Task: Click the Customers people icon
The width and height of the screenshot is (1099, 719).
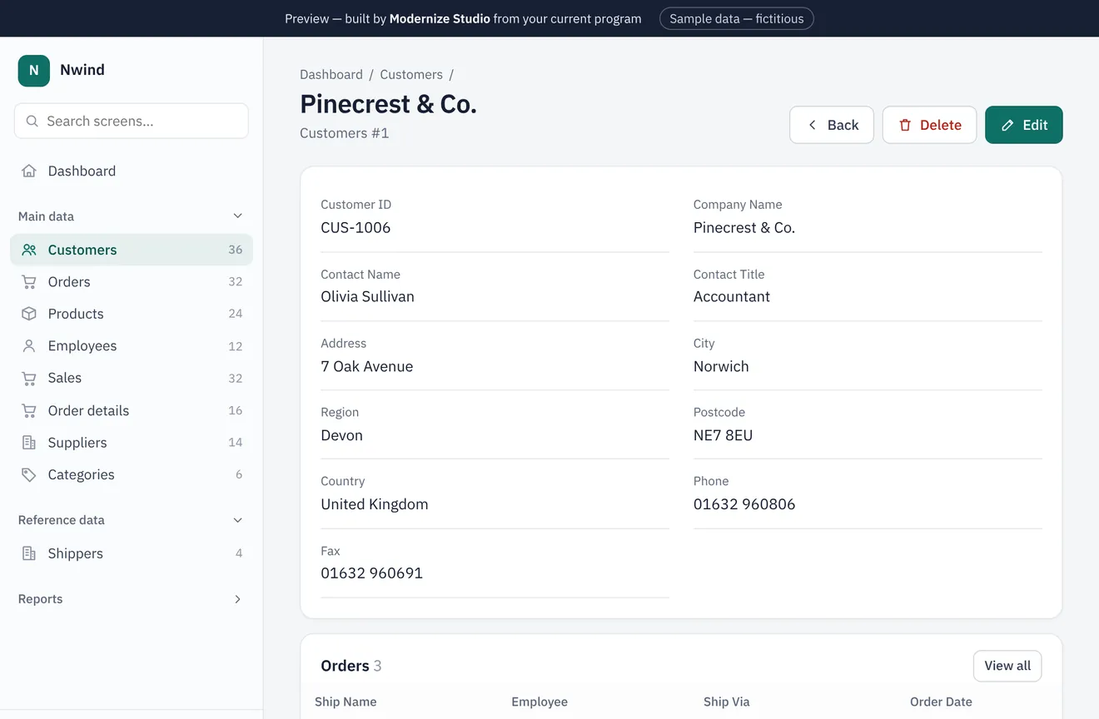Action: [29, 250]
